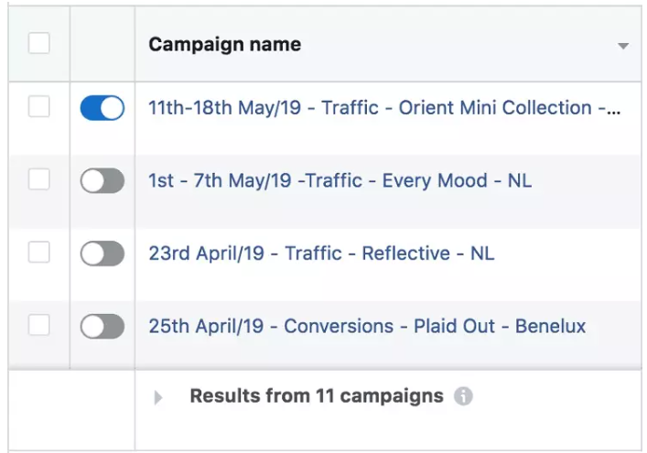The height and width of the screenshot is (453, 647).
Task: Switch on the 23rd April Reflective campaign
Action: [x=102, y=253]
